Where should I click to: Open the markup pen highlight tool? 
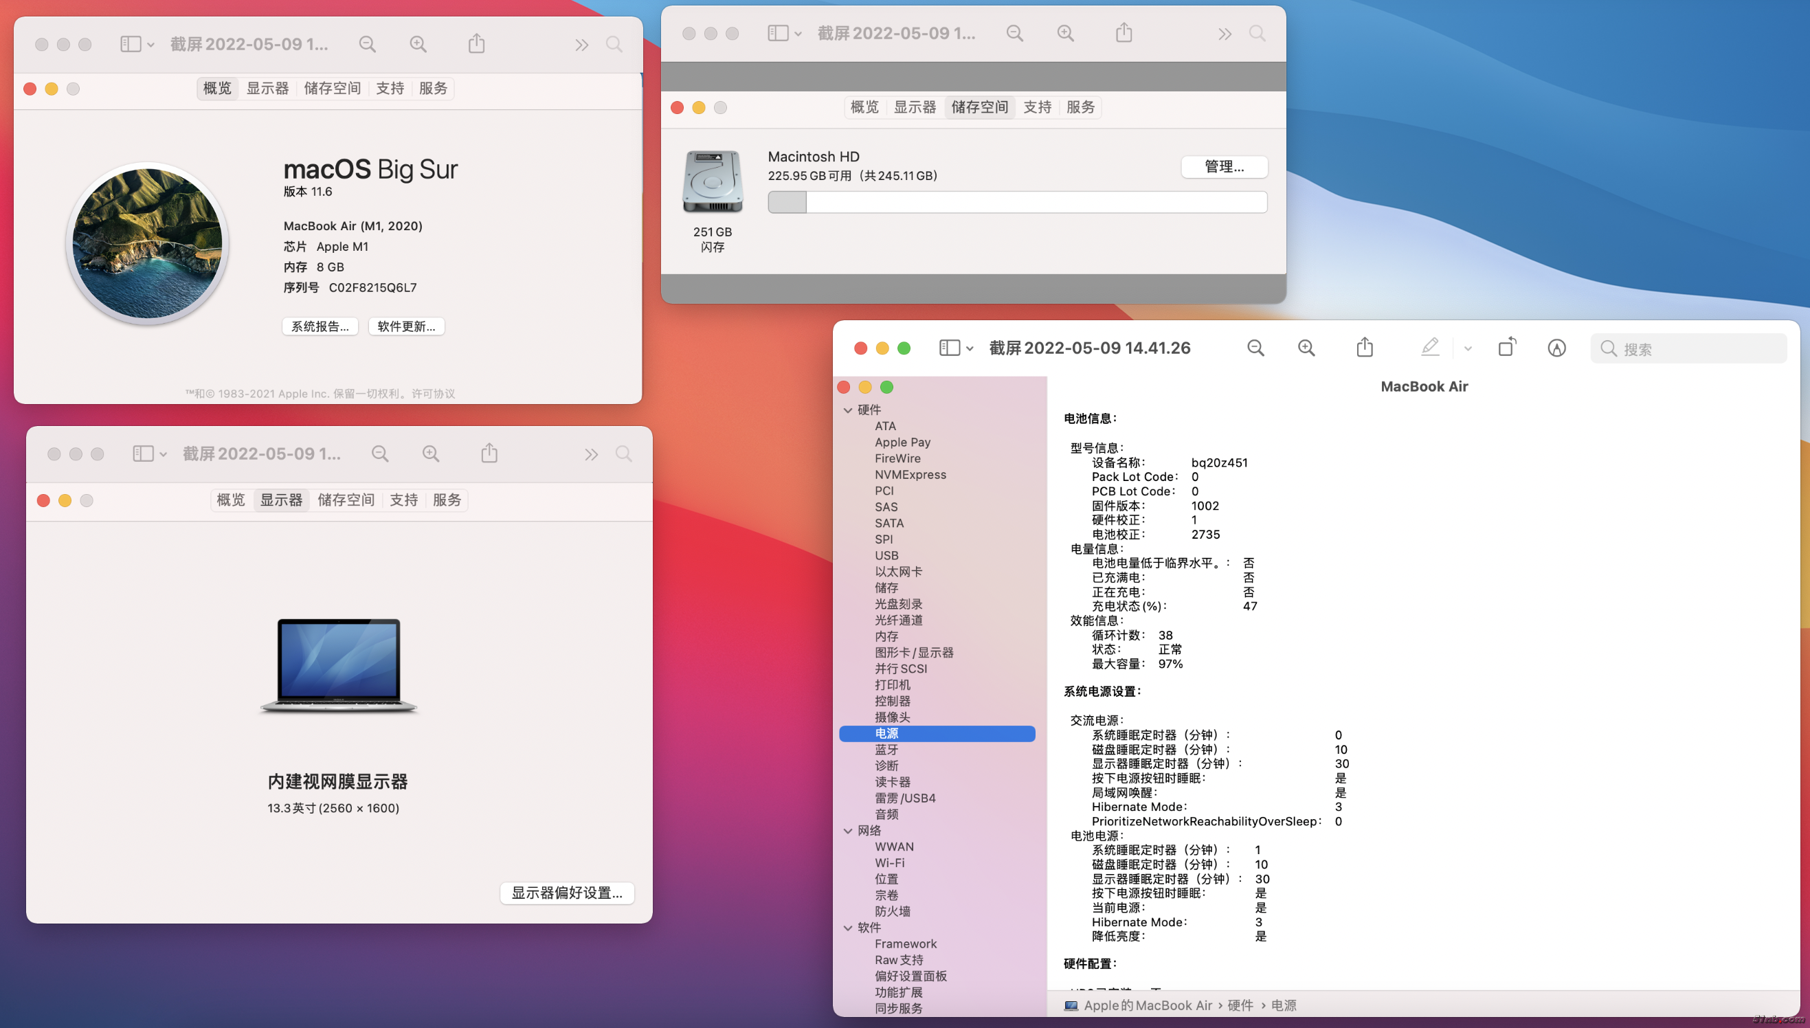[x=1429, y=346]
